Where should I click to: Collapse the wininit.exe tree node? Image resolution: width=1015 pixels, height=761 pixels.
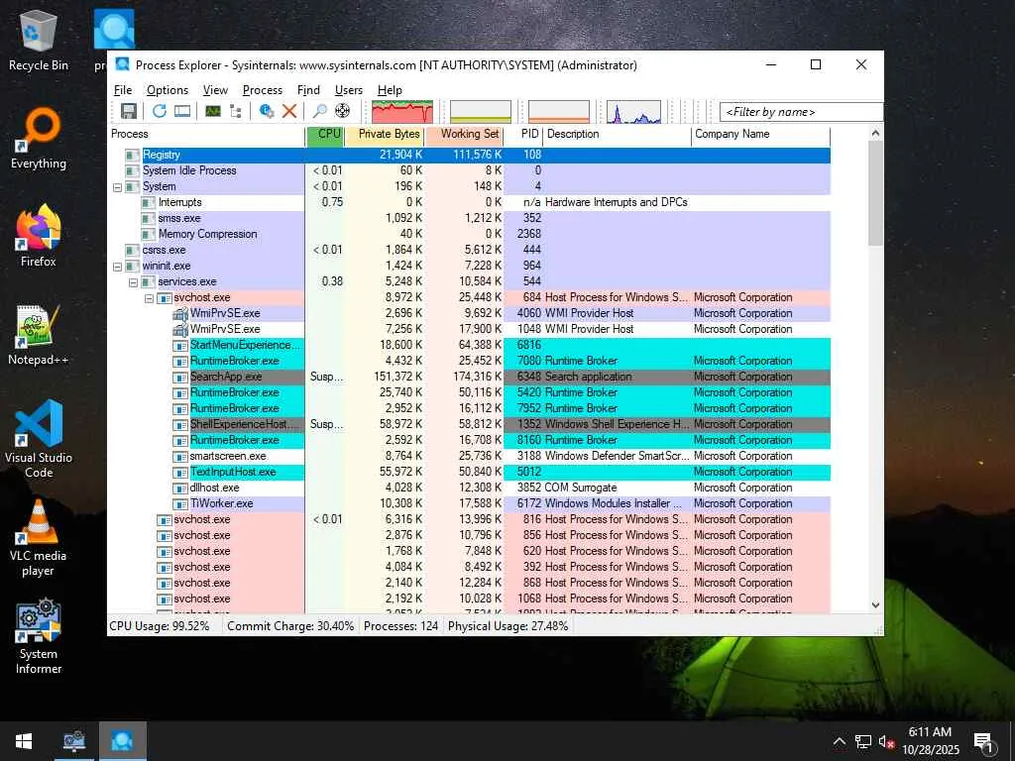coord(117,266)
